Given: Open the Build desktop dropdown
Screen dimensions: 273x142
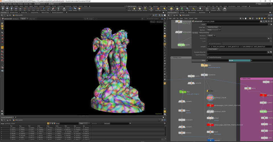Looking at the screenshot, I should point(41,4).
